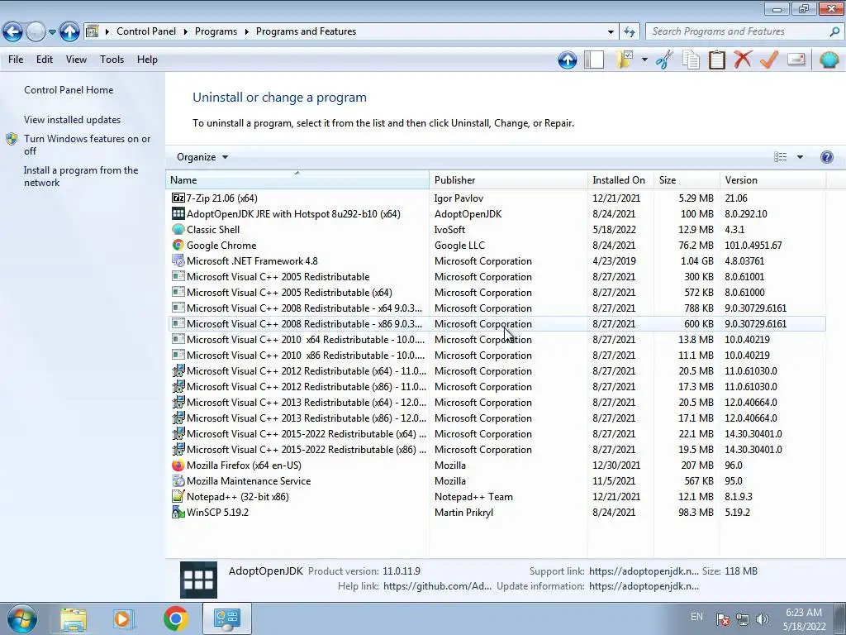Click the Action Center flag tray icon
The height and width of the screenshot is (635, 846).
[x=722, y=619]
